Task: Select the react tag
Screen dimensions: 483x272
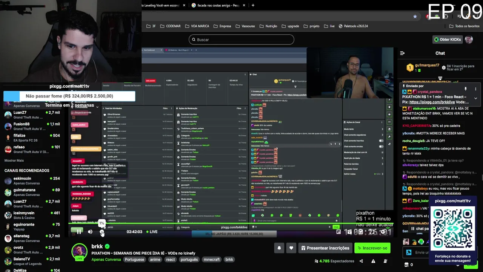Action: 171,260
